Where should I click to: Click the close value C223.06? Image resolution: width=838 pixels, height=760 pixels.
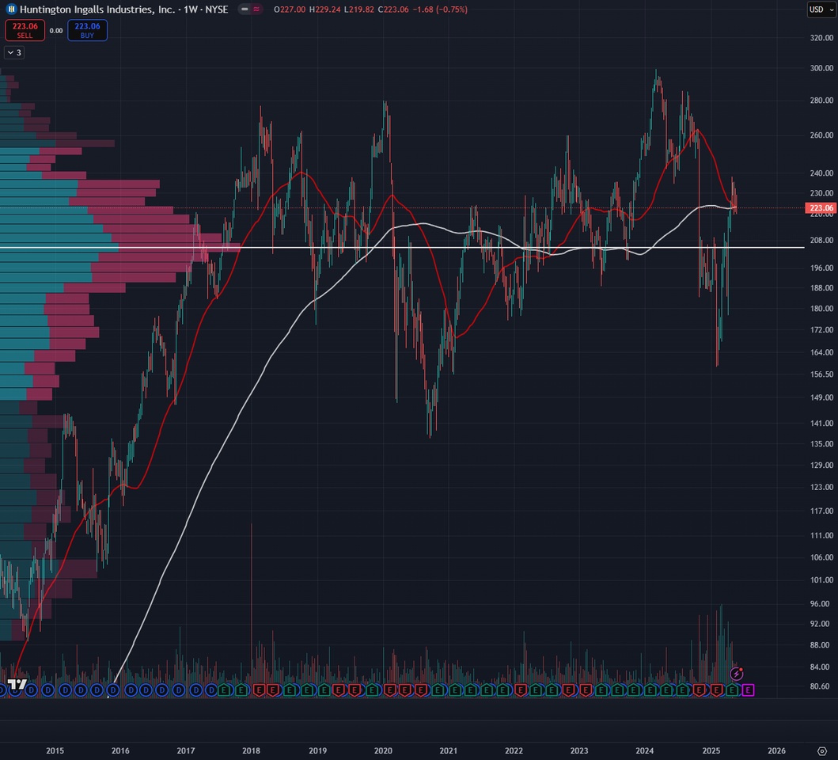pyautogui.click(x=393, y=9)
